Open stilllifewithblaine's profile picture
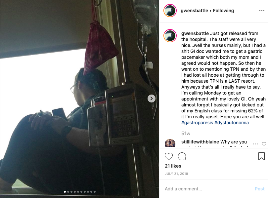 coord(170,143)
